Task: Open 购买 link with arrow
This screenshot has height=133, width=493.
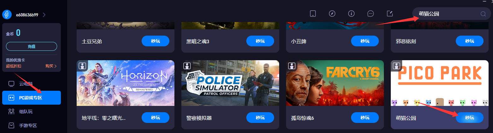Action: tap(51, 66)
